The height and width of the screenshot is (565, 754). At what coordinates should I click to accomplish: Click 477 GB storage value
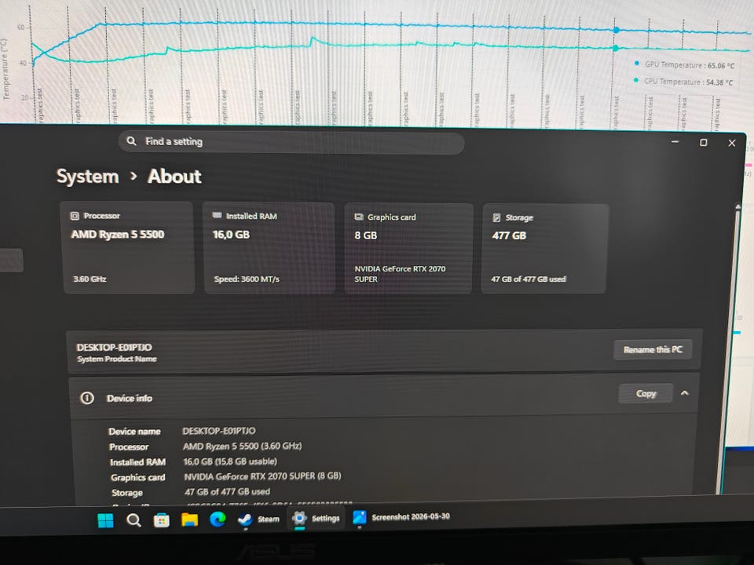[x=509, y=235]
